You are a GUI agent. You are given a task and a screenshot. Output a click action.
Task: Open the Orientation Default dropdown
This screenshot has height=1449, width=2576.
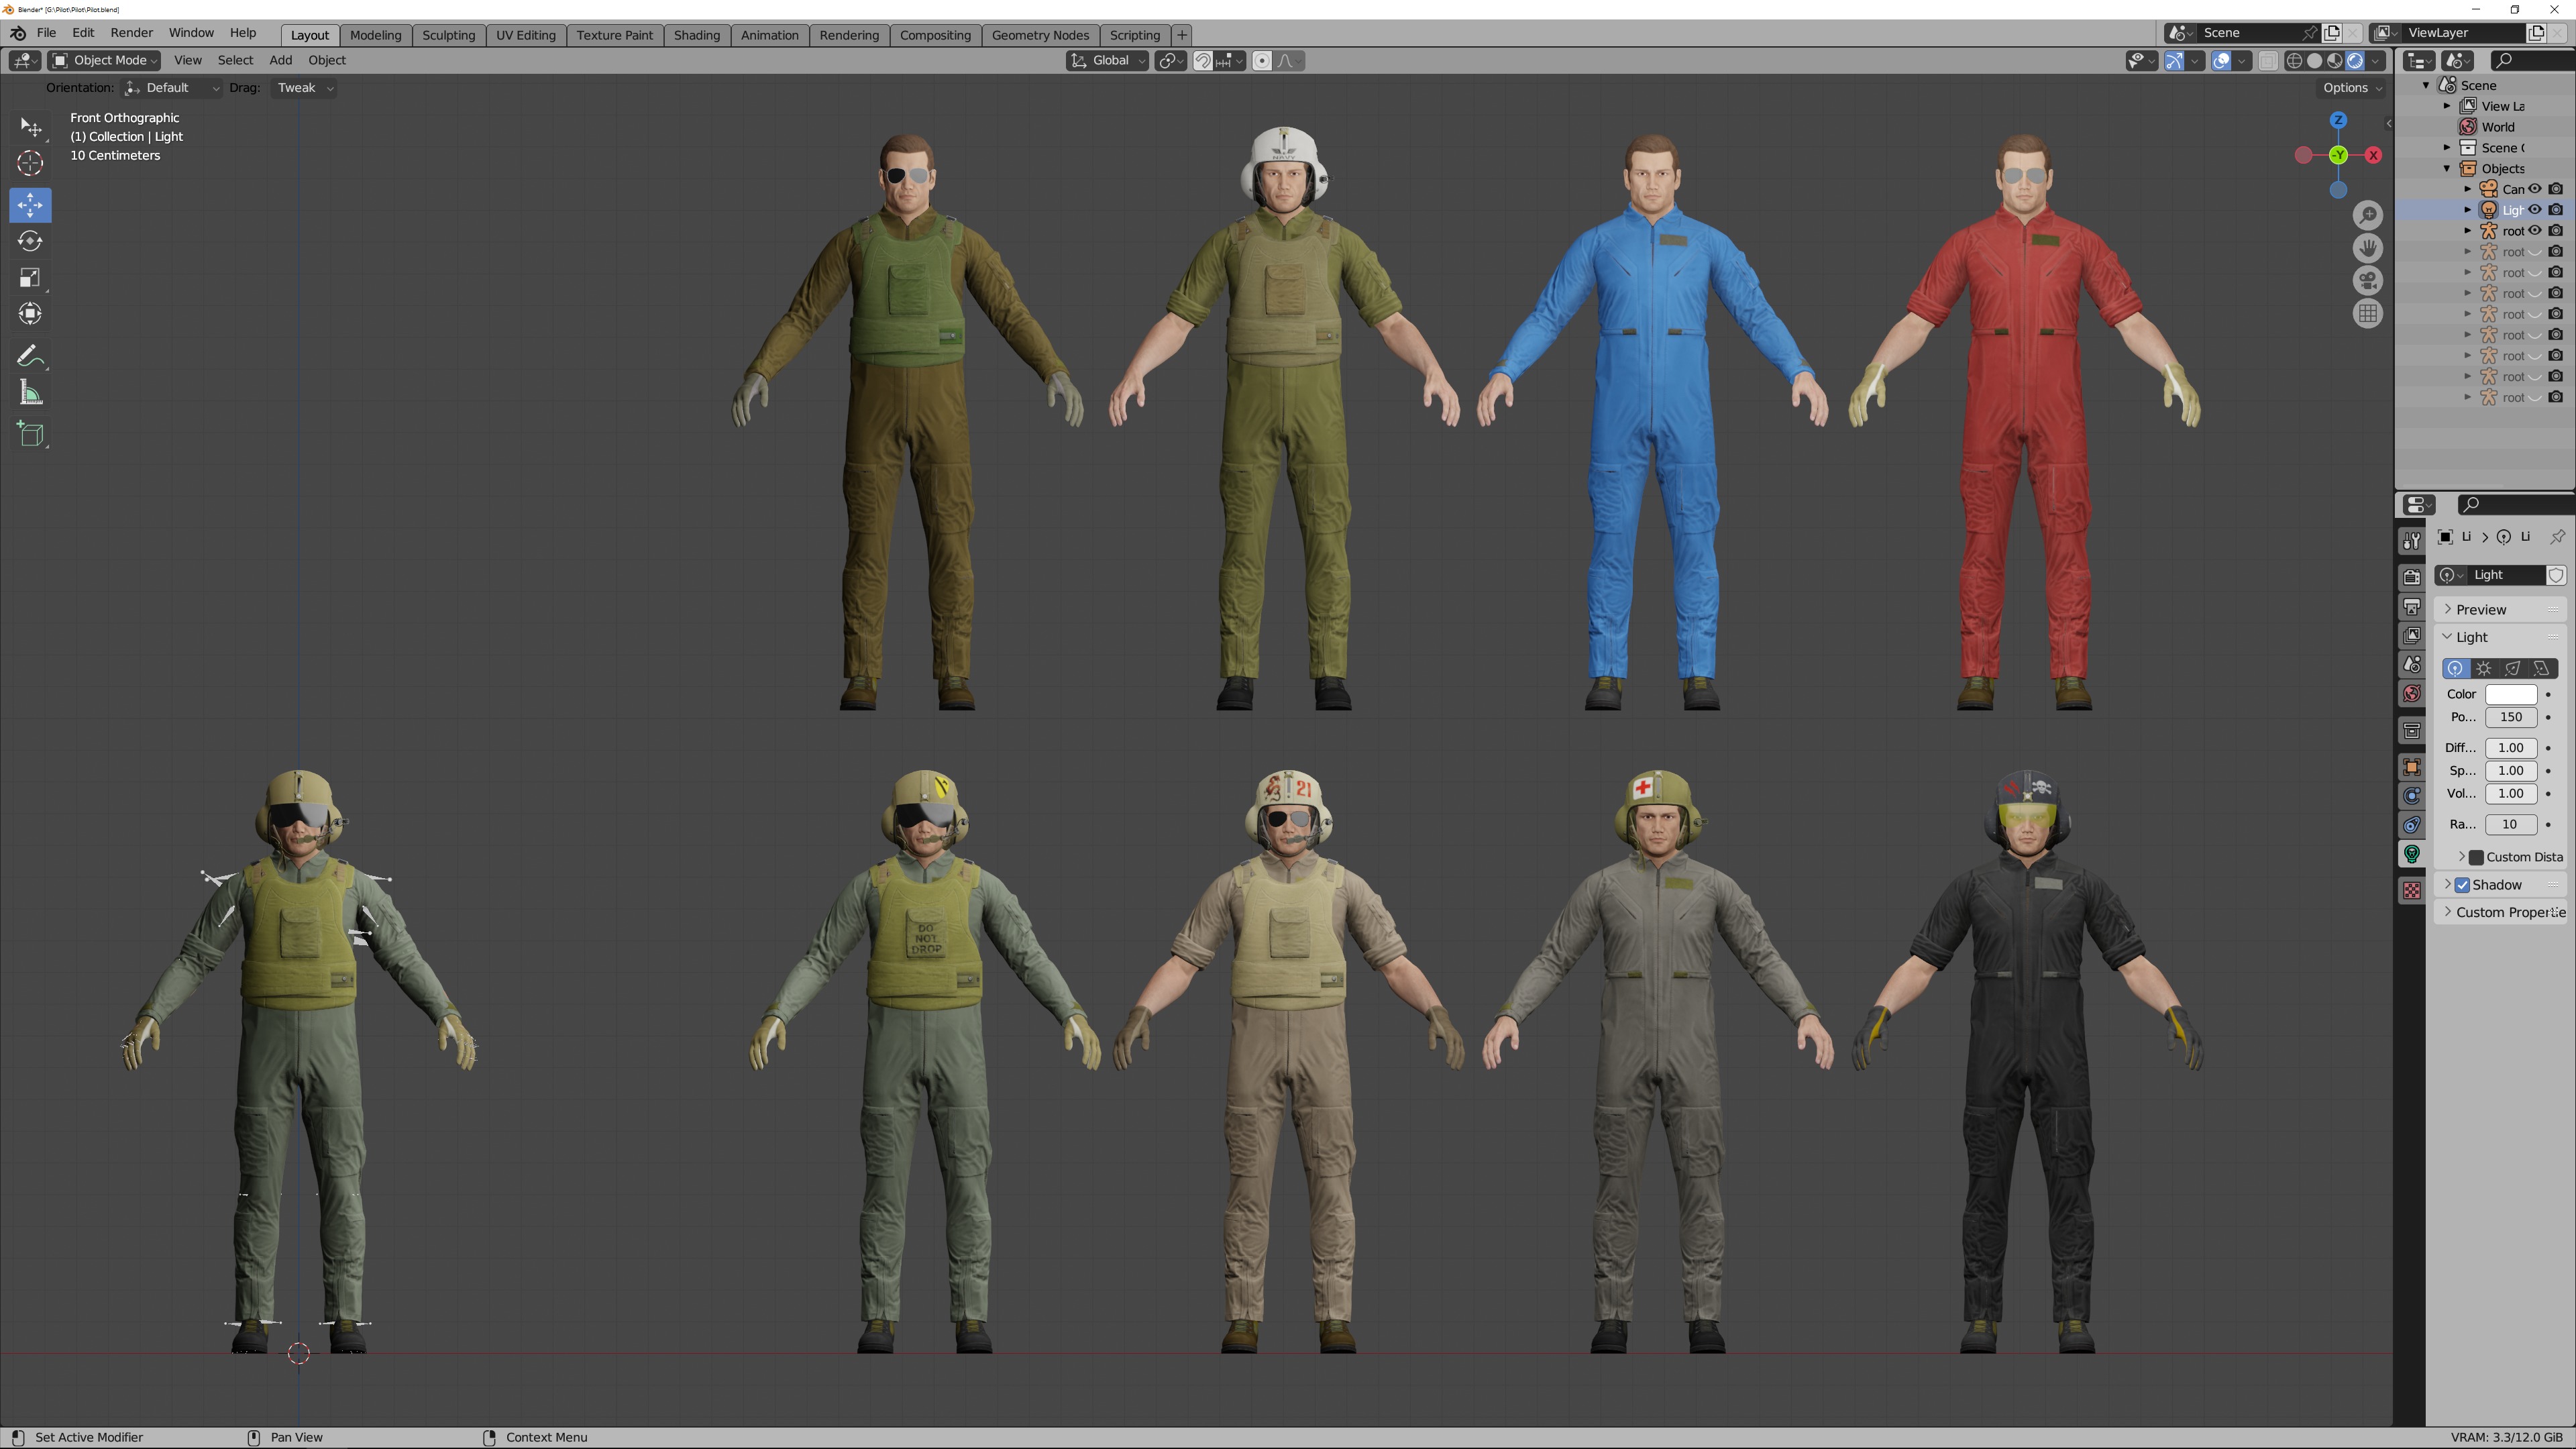click(x=172, y=88)
